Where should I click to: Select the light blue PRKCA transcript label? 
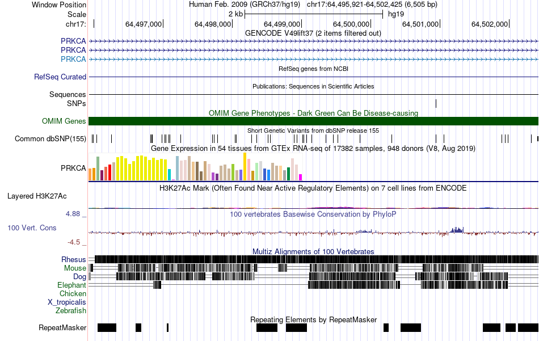click(73, 59)
